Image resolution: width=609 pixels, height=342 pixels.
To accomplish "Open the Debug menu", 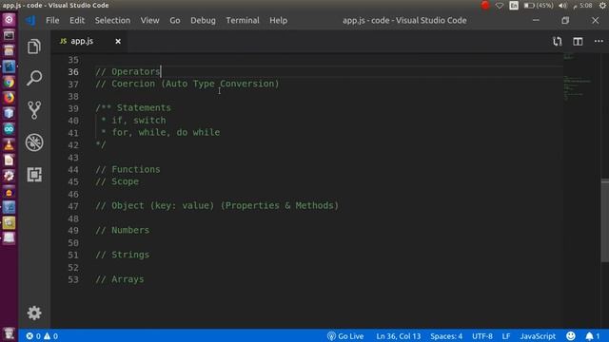I will coord(203,20).
